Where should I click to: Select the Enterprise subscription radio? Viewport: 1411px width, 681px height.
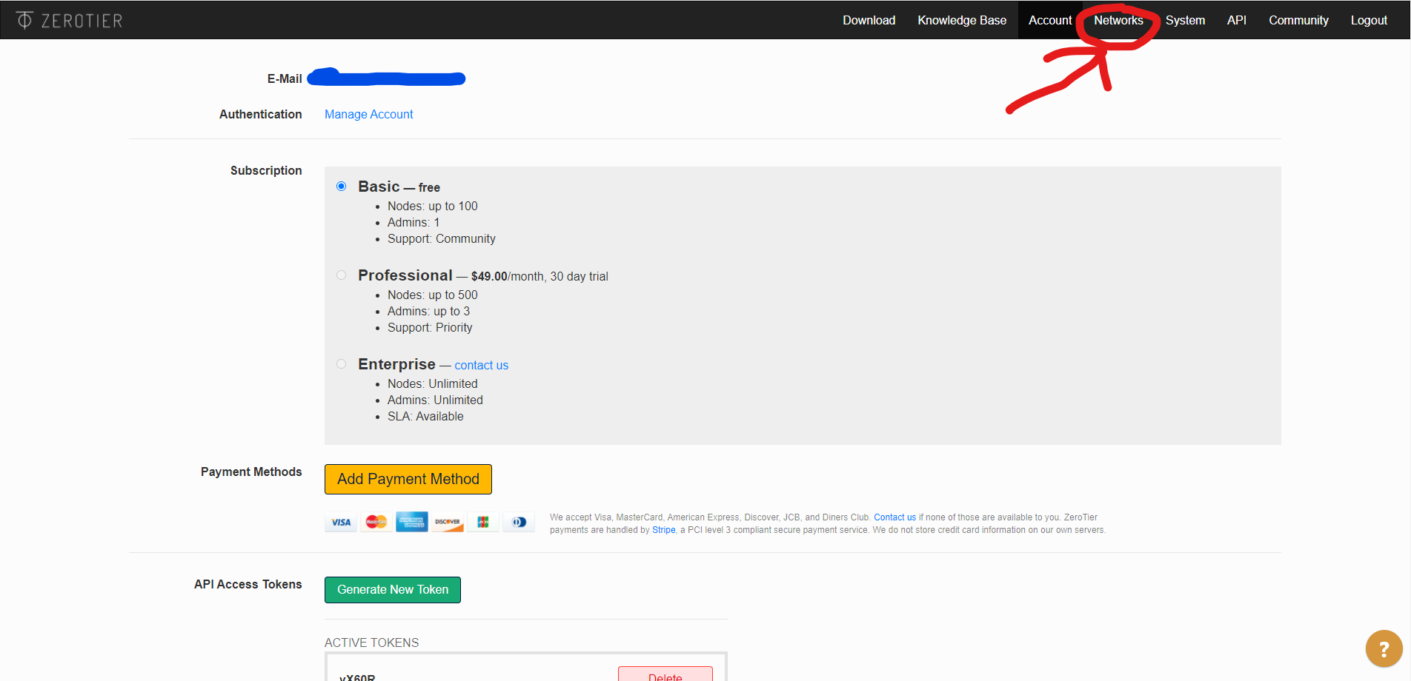coord(341,364)
